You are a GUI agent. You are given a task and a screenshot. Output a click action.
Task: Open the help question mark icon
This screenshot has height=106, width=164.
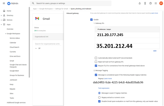click(x=150, y=3)
